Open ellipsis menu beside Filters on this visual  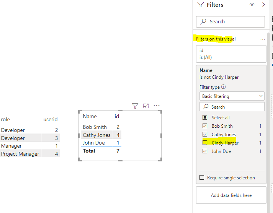(x=263, y=40)
